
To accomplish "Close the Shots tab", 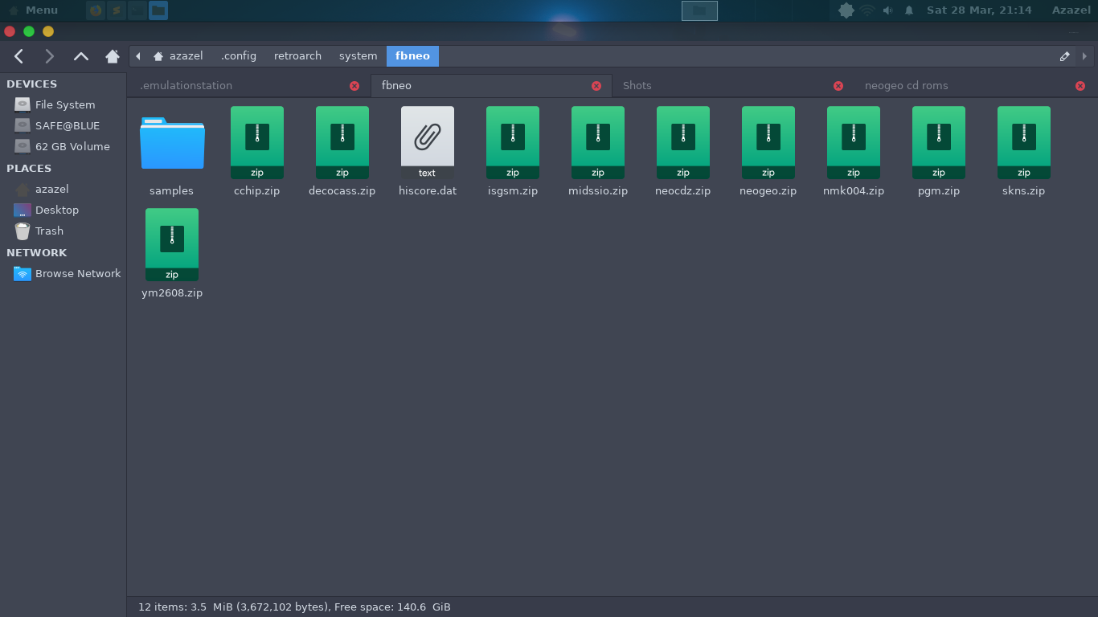I will pyautogui.click(x=838, y=86).
